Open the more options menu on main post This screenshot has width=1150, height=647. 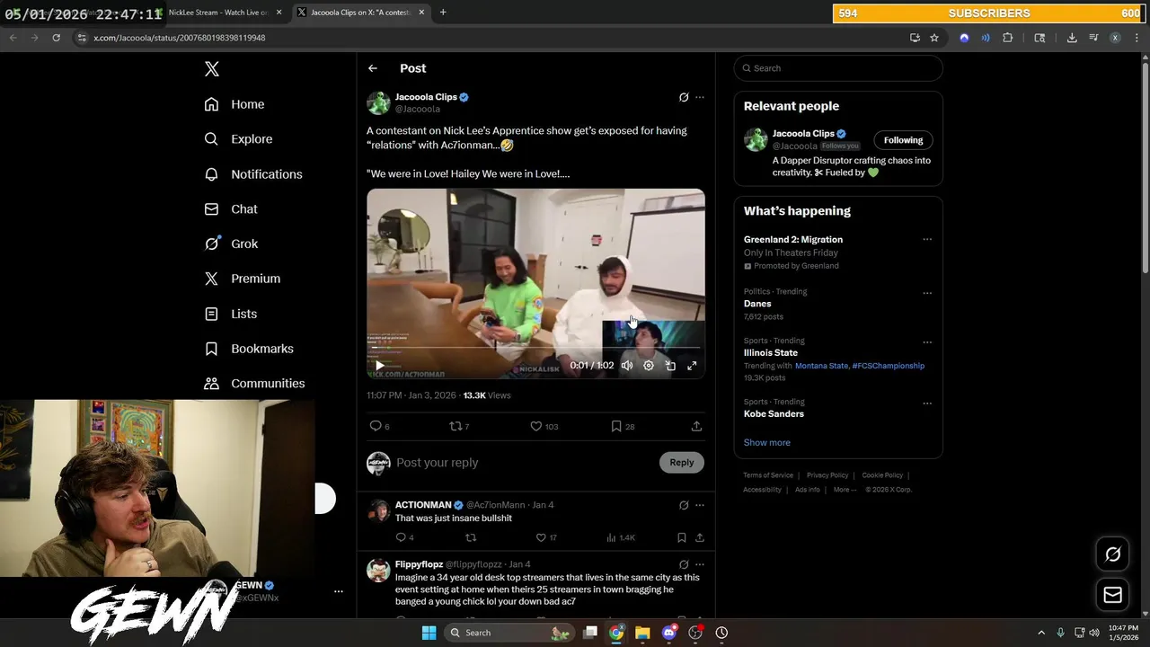(700, 97)
